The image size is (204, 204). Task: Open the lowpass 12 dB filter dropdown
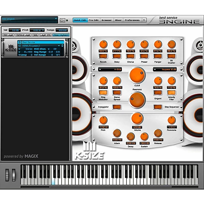(x=165, y=69)
